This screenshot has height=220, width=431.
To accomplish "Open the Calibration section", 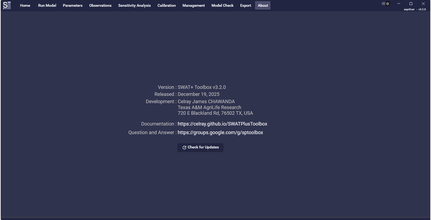I will pyautogui.click(x=166, y=5).
